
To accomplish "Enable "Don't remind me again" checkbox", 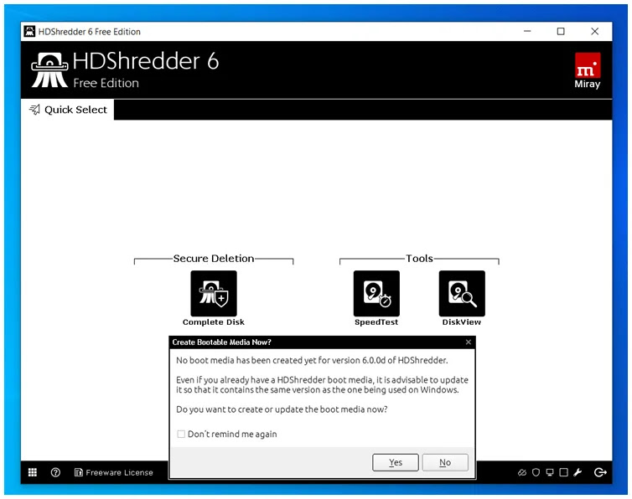I will (181, 434).
